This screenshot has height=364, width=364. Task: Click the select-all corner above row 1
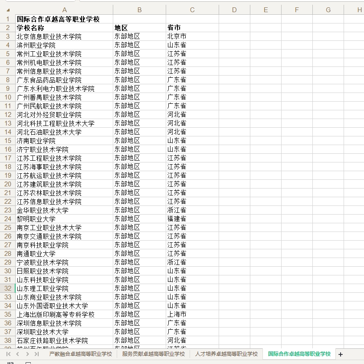click(7, 10)
